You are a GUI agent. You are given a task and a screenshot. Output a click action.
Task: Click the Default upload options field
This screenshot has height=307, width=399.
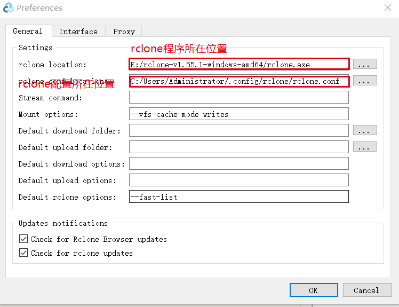tap(239, 180)
